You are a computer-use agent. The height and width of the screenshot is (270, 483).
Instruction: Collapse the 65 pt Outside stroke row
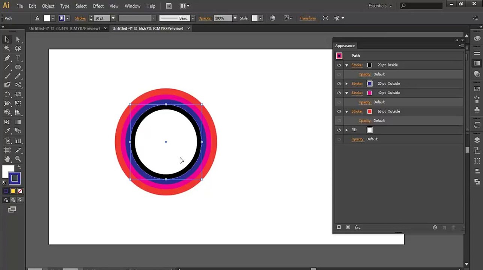tap(347, 111)
